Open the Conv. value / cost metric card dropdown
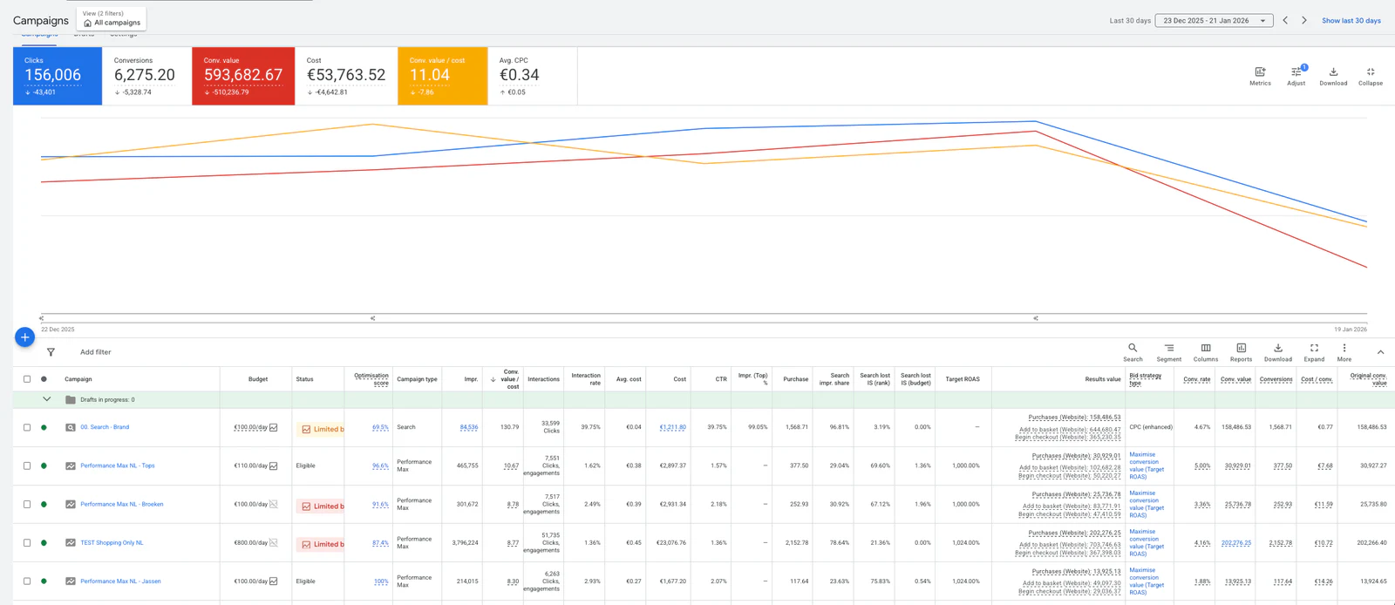 tap(443, 76)
